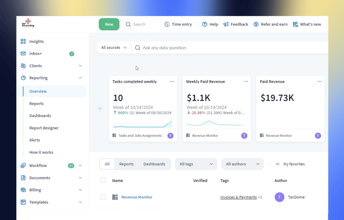Collapse the Reporting section in sidebar
This screenshot has width=344, height=220.
(x=80, y=78)
